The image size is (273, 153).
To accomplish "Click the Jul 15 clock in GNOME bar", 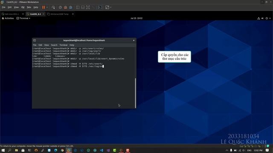I will (x=136, y=18).
